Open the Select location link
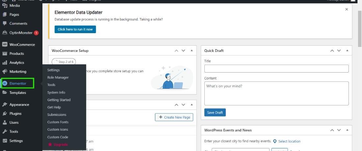This screenshot has width=362, height=151. pos(289,141)
